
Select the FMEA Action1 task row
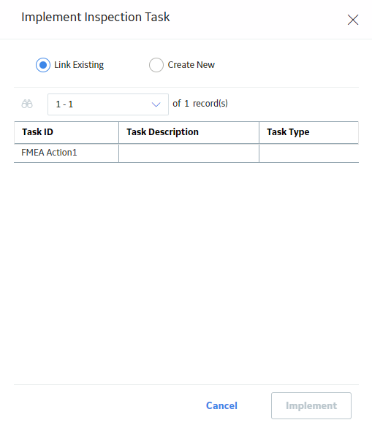[186, 153]
